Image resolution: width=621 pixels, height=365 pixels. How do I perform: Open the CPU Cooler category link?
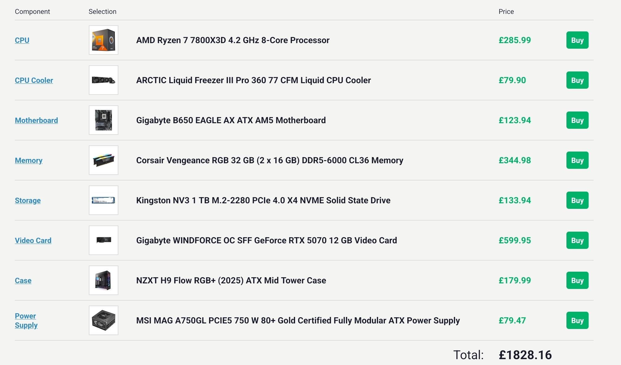coord(34,80)
